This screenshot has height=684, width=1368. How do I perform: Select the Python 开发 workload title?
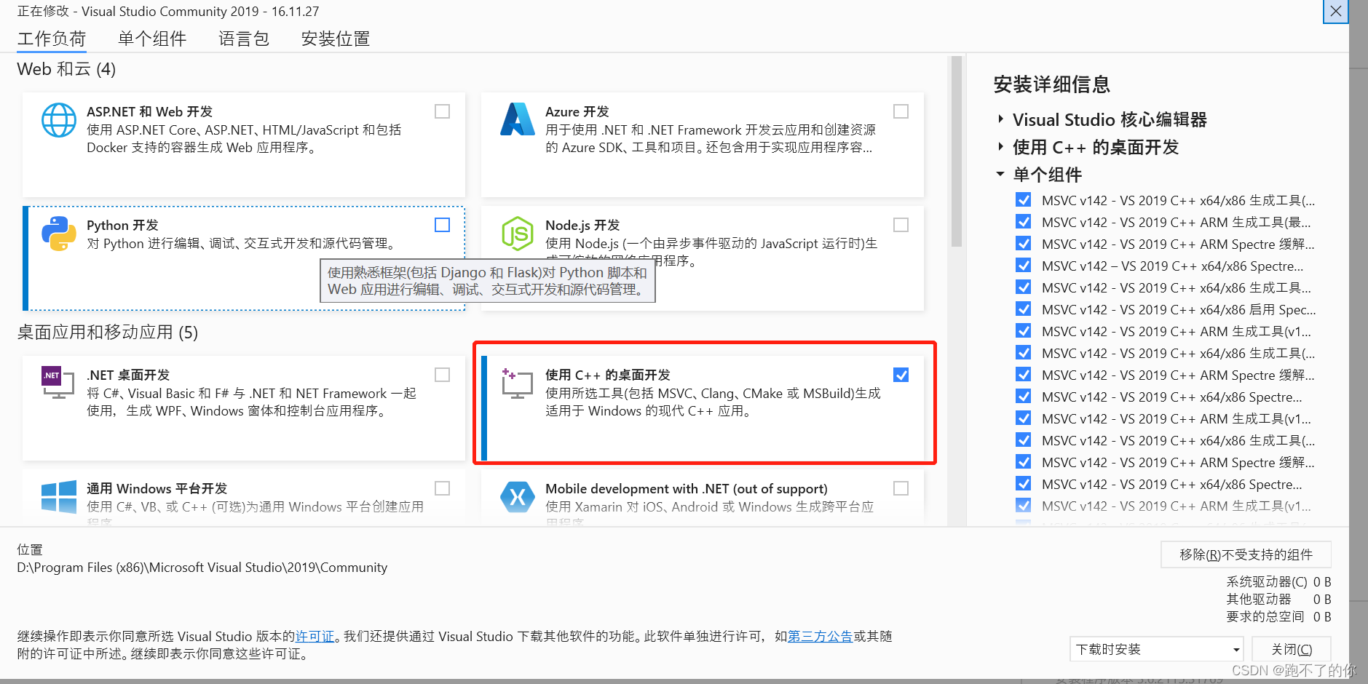122,225
